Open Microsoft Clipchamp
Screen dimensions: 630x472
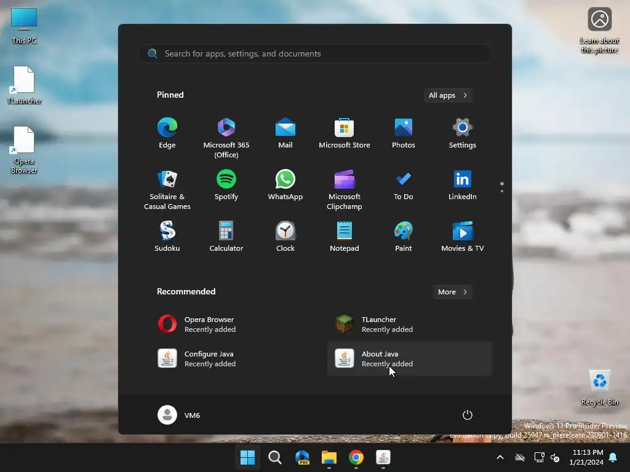click(x=345, y=189)
